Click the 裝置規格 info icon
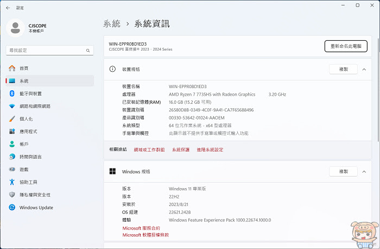 (112, 69)
